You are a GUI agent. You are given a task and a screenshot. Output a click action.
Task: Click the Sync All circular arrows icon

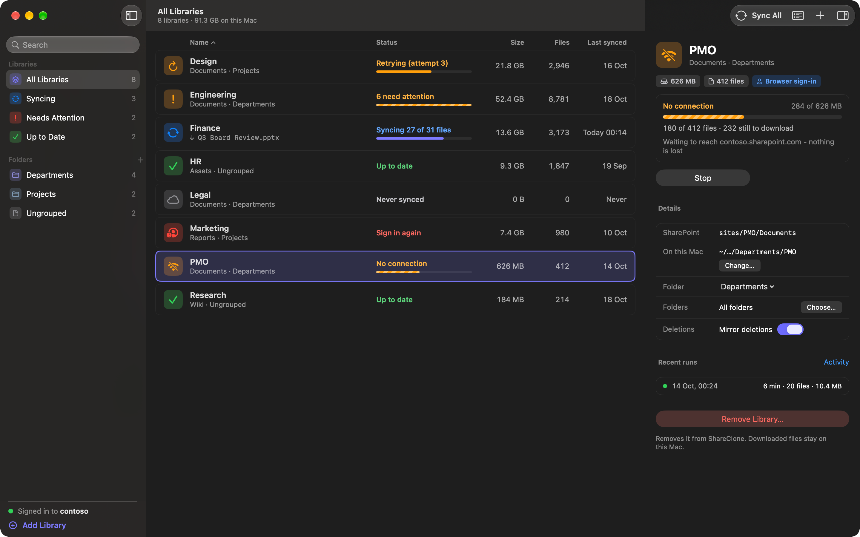point(741,16)
